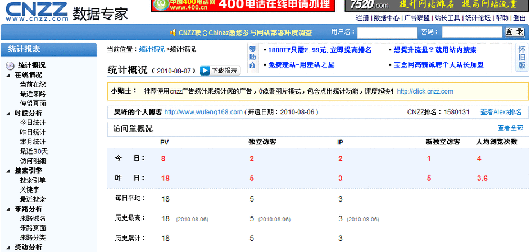Image resolution: width=531 pixels, height=252 pixels.
Task: Click the 统计报表 sidebar header
Action: [48, 49]
